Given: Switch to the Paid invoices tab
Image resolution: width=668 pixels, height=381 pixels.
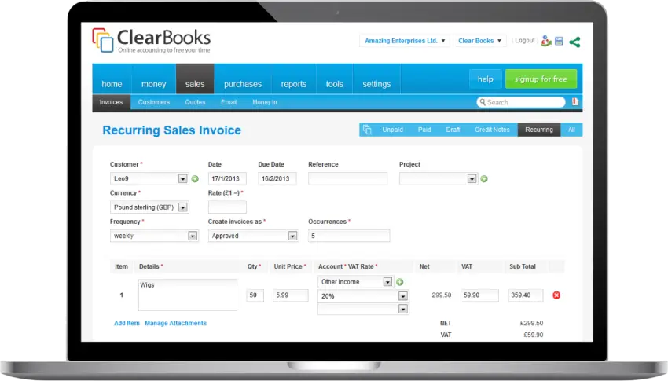Looking at the screenshot, I should click(x=424, y=130).
